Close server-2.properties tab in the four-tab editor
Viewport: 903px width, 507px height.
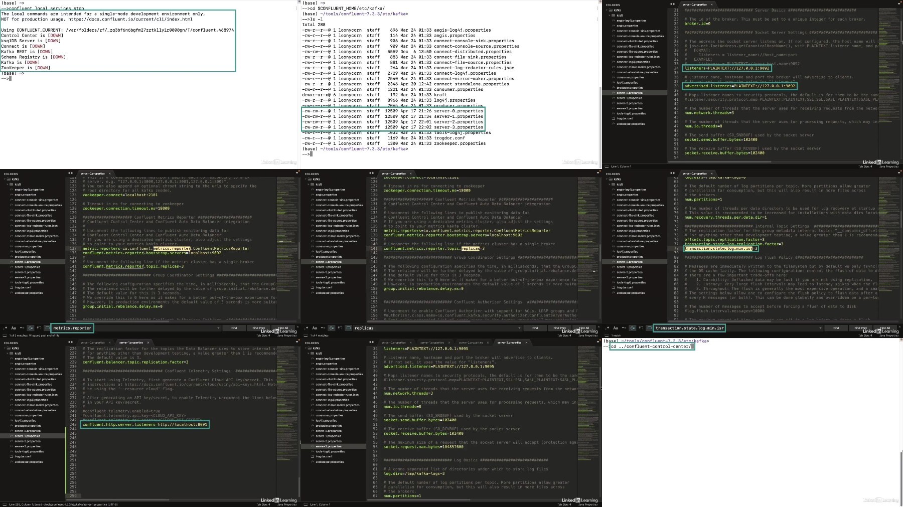(x=487, y=343)
